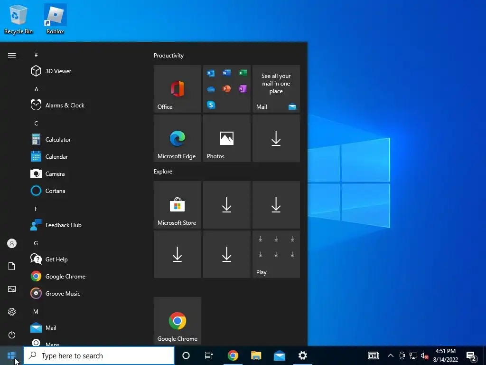The height and width of the screenshot is (365, 486).
Task: Click the Power button in Start sidebar
Action: 12,335
